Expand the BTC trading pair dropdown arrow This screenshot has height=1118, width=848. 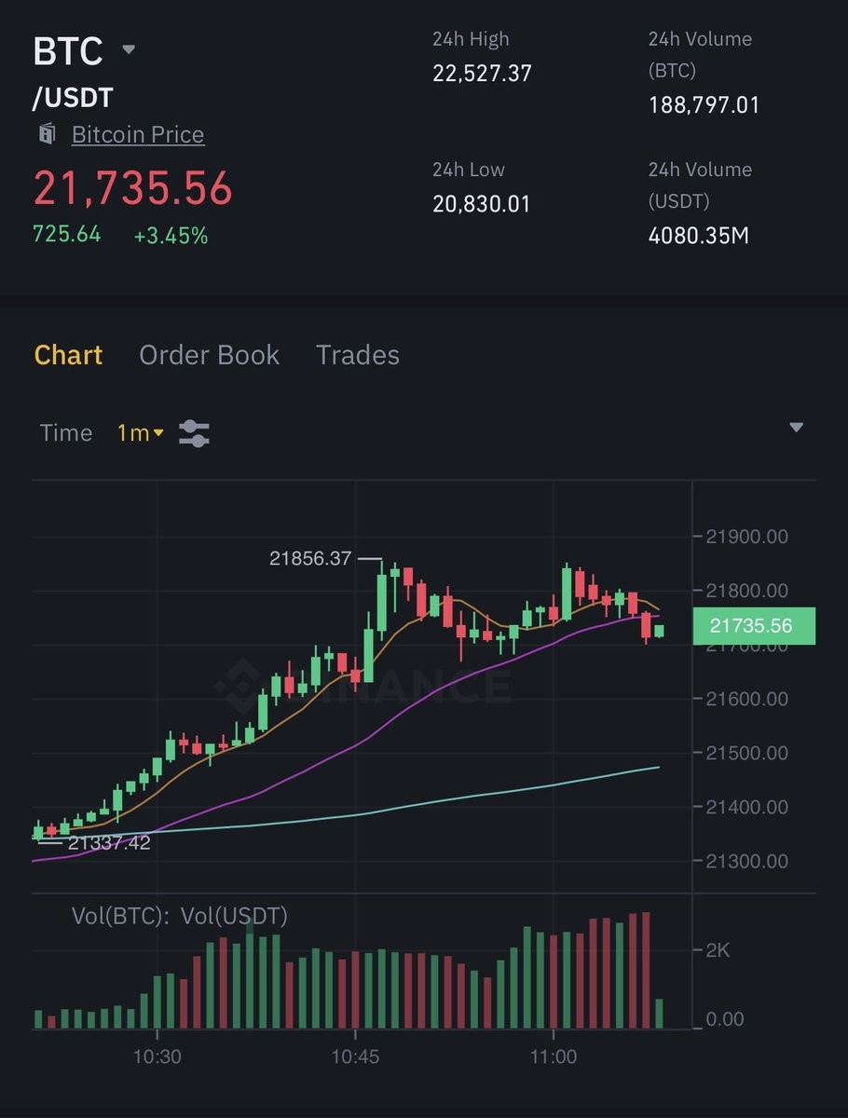pos(129,49)
